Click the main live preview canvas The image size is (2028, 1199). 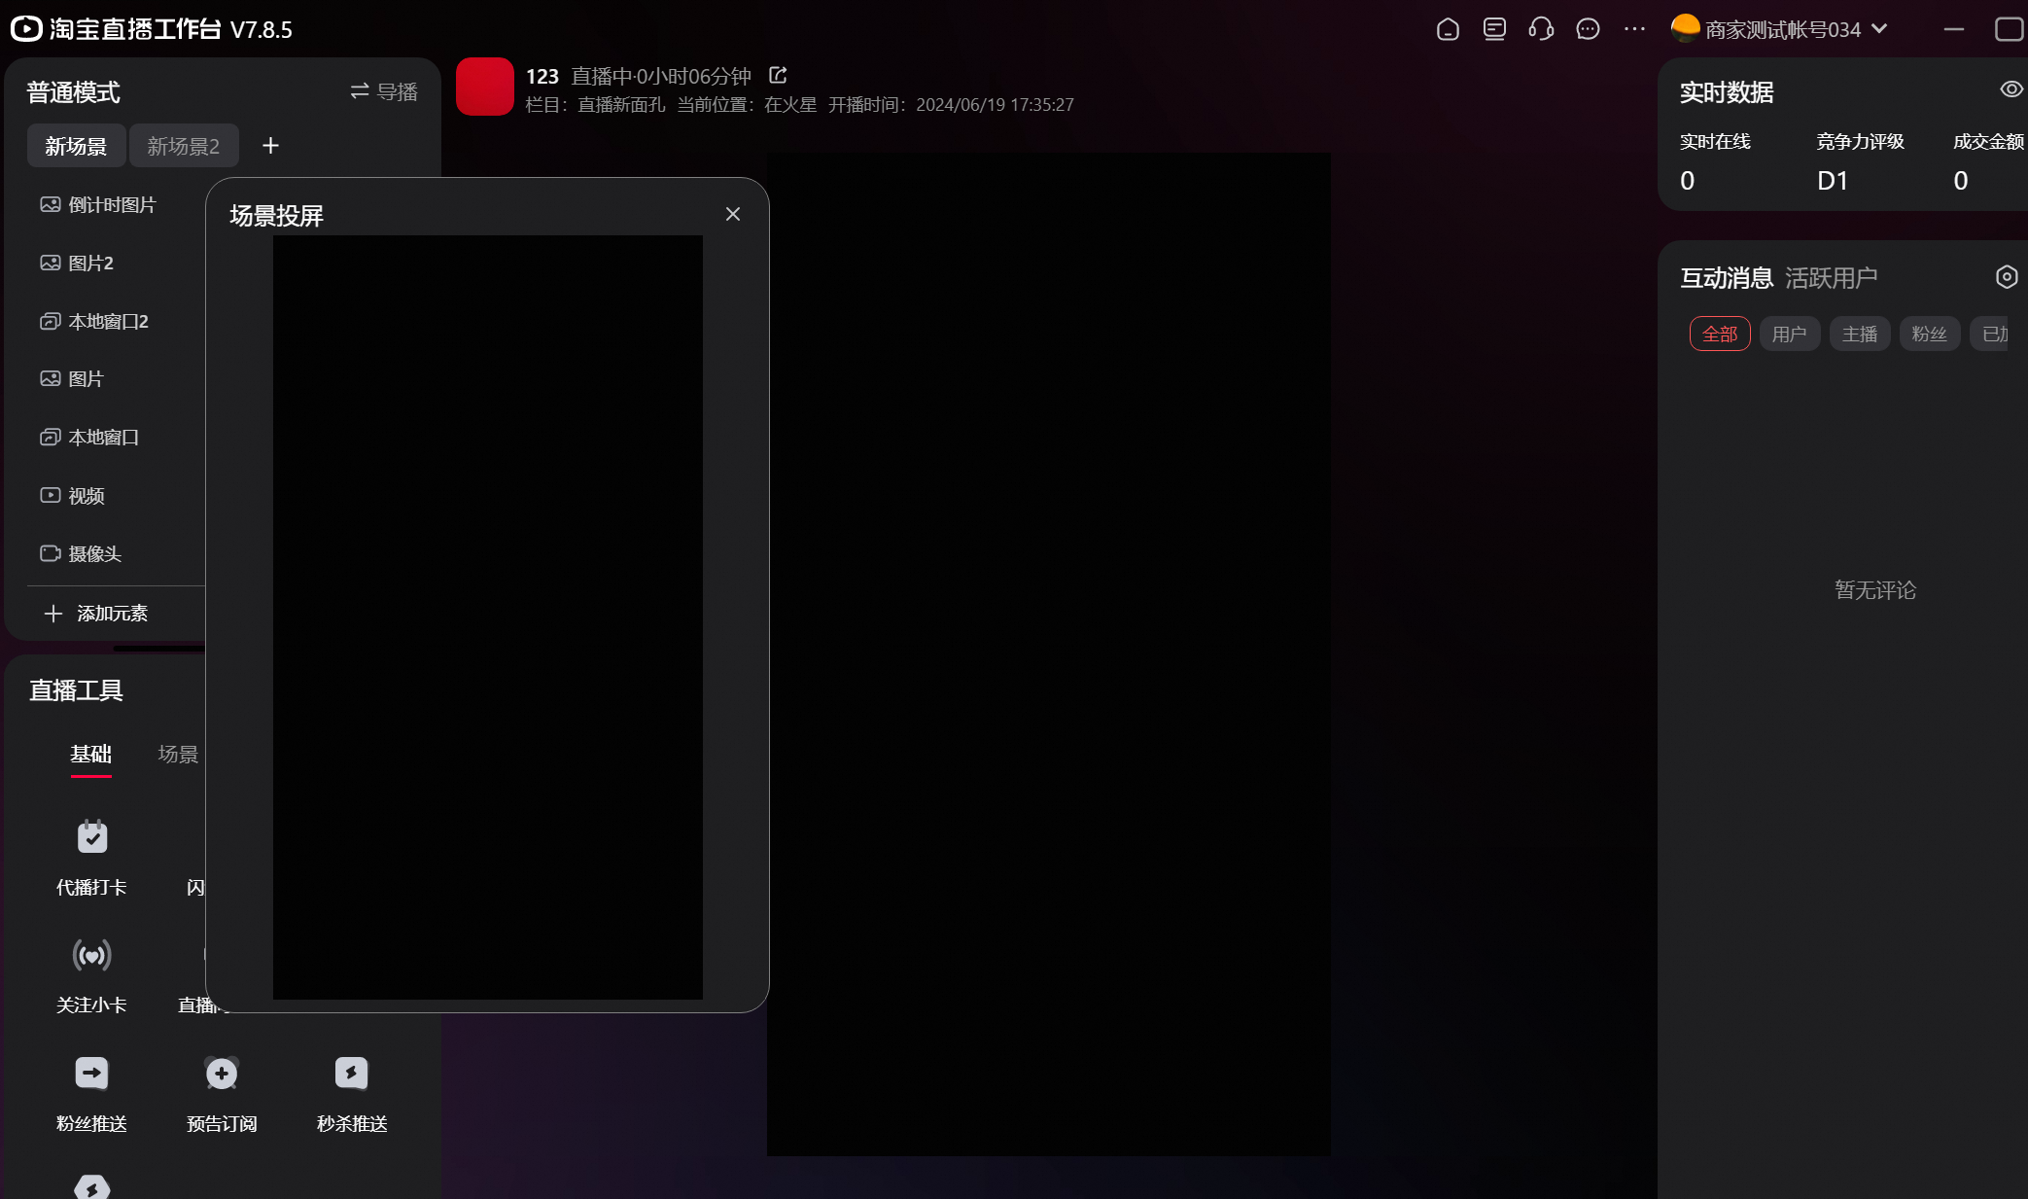[1049, 654]
